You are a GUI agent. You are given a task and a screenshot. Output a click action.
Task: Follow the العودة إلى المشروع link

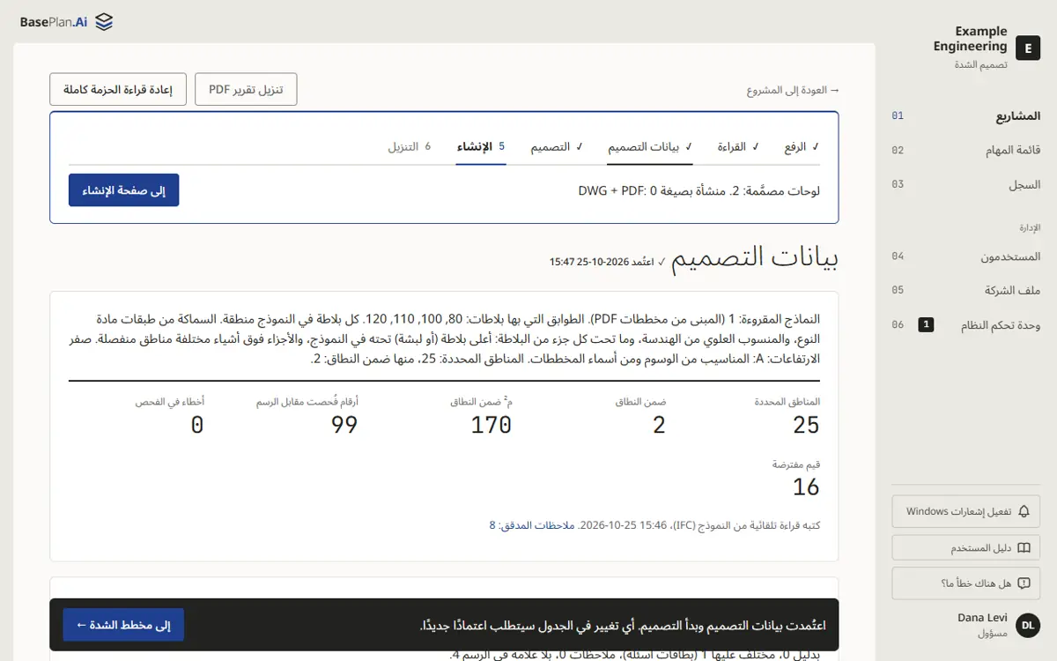793,90
